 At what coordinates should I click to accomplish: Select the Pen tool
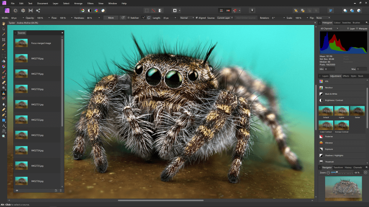click(3, 115)
